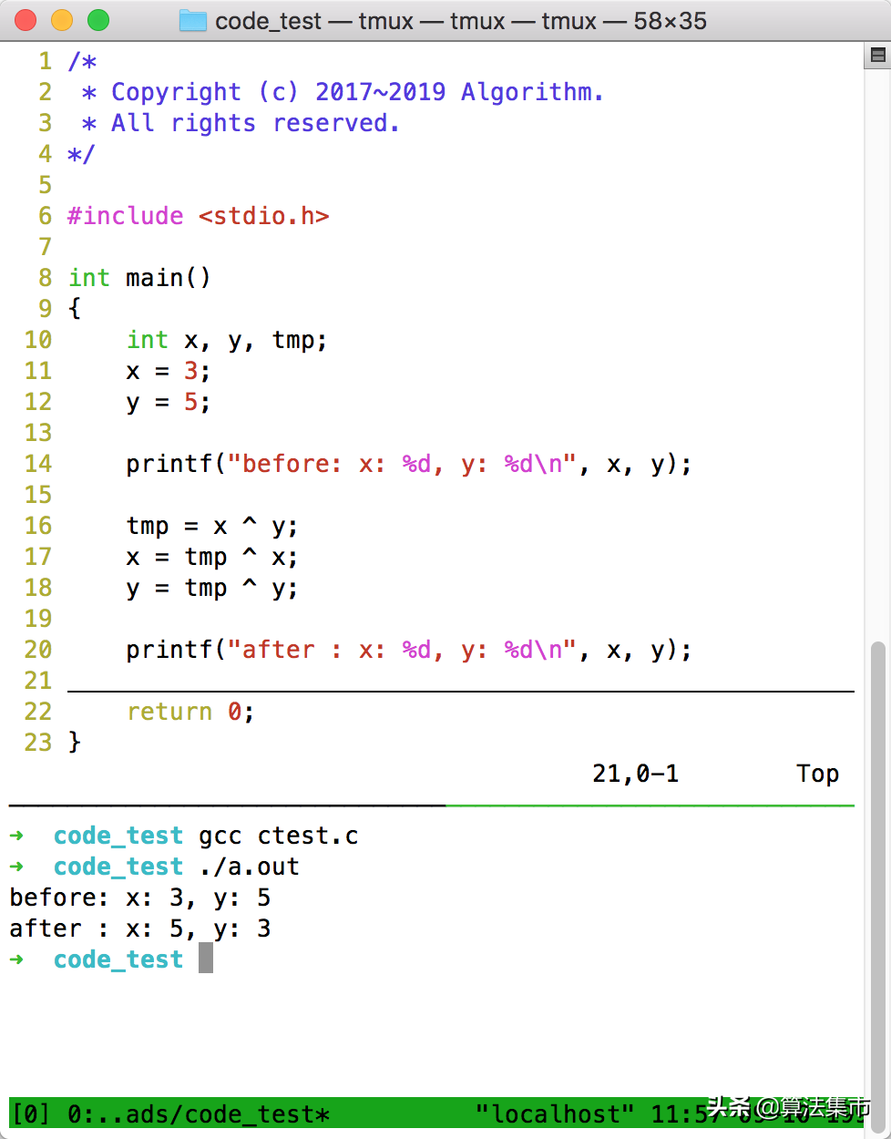
Task: Click the 'gcc ctest.c' command
Action: 279,836
